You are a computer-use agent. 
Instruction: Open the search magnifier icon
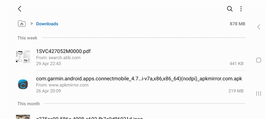(230, 9)
